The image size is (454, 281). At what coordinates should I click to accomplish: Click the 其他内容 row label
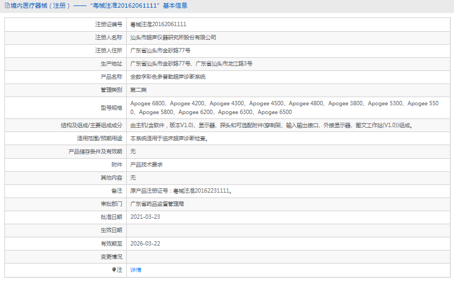click(111, 178)
